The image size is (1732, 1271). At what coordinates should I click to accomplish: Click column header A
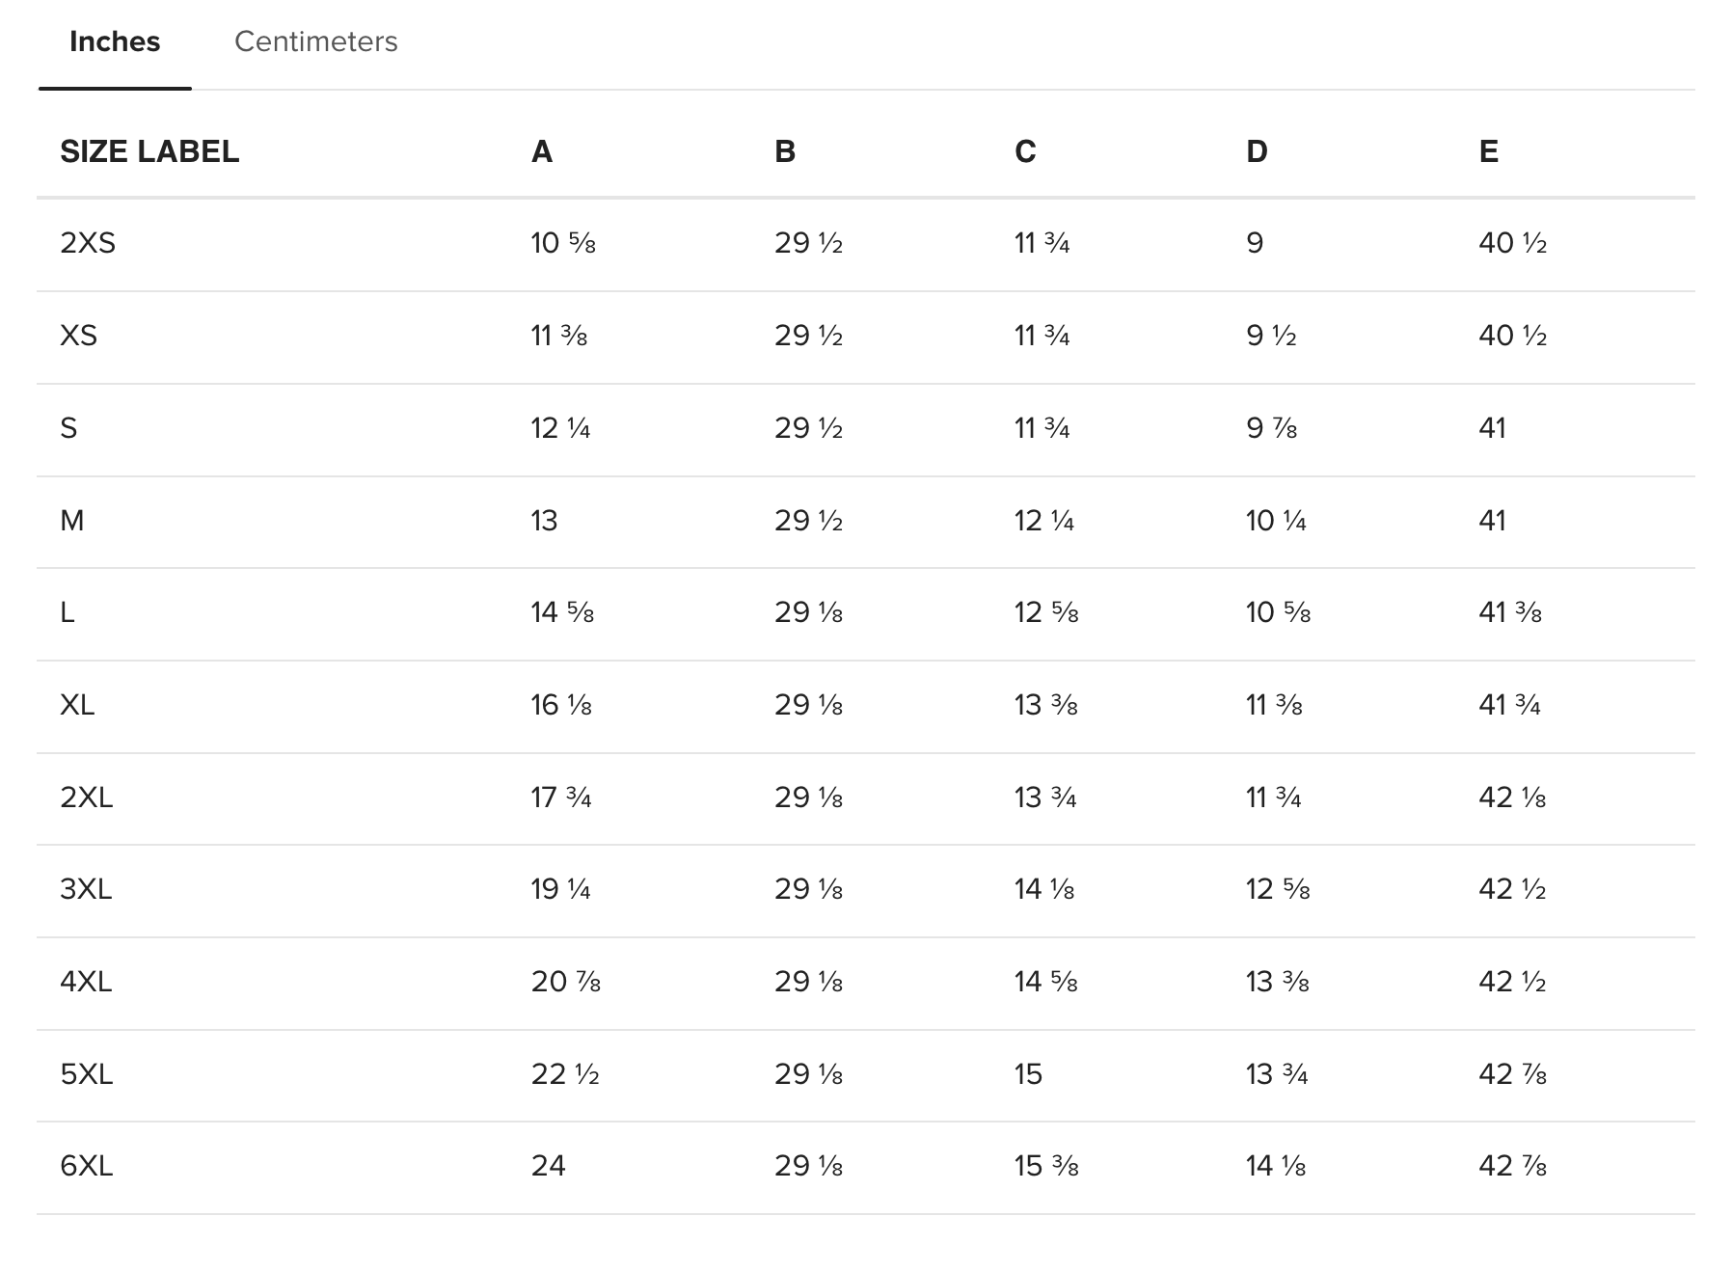point(542,151)
